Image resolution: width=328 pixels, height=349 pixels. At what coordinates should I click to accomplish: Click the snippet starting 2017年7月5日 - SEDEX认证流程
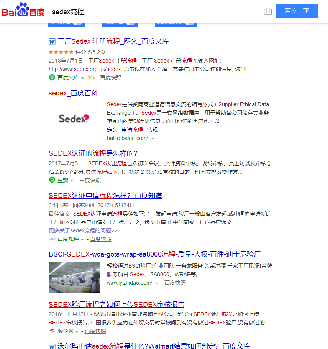point(160,168)
